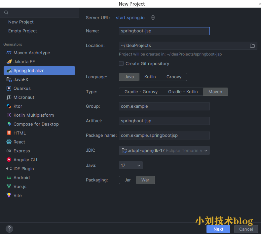Select Empty Project in the sidebar

[22, 31]
